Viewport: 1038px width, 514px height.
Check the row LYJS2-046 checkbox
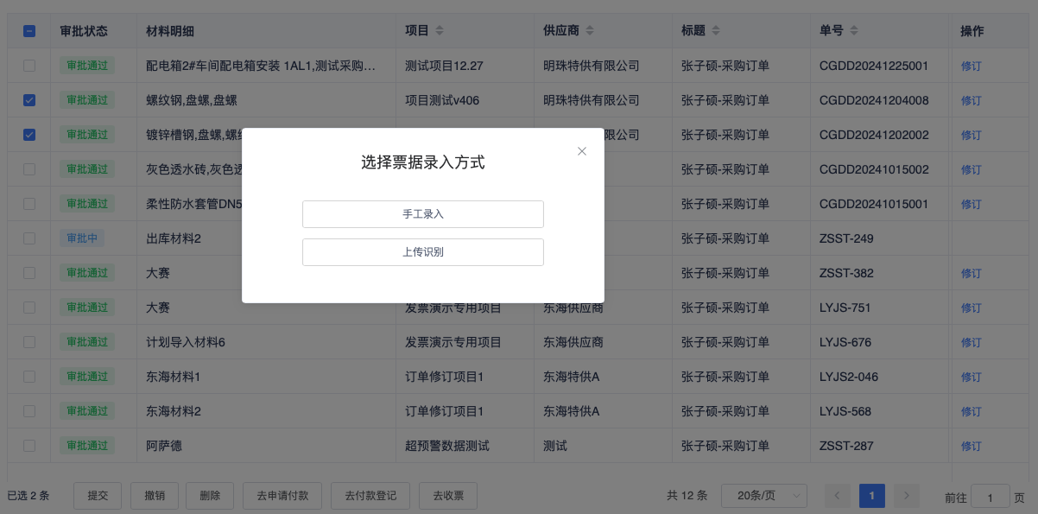29,377
